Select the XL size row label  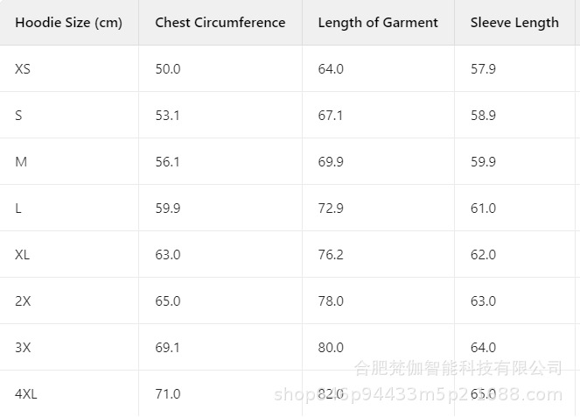(23, 254)
